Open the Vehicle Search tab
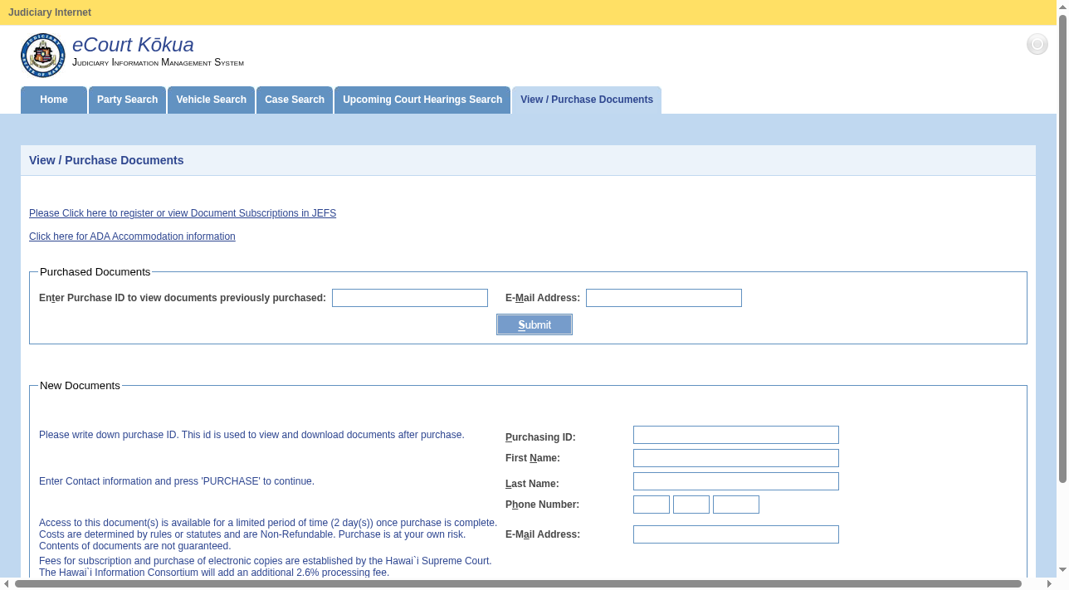 (x=211, y=100)
